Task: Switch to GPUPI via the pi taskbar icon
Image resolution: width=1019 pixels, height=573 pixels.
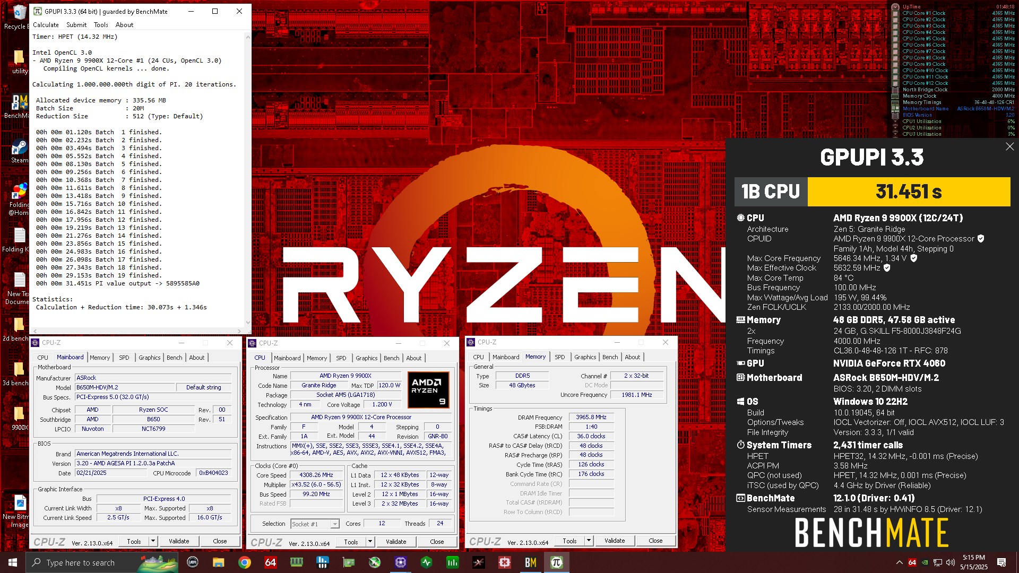Action: tap(557, 562)
